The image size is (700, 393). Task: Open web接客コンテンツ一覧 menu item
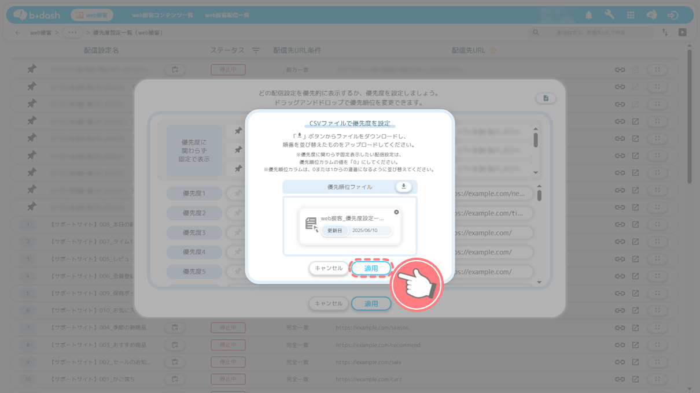(x=163, y=15)
